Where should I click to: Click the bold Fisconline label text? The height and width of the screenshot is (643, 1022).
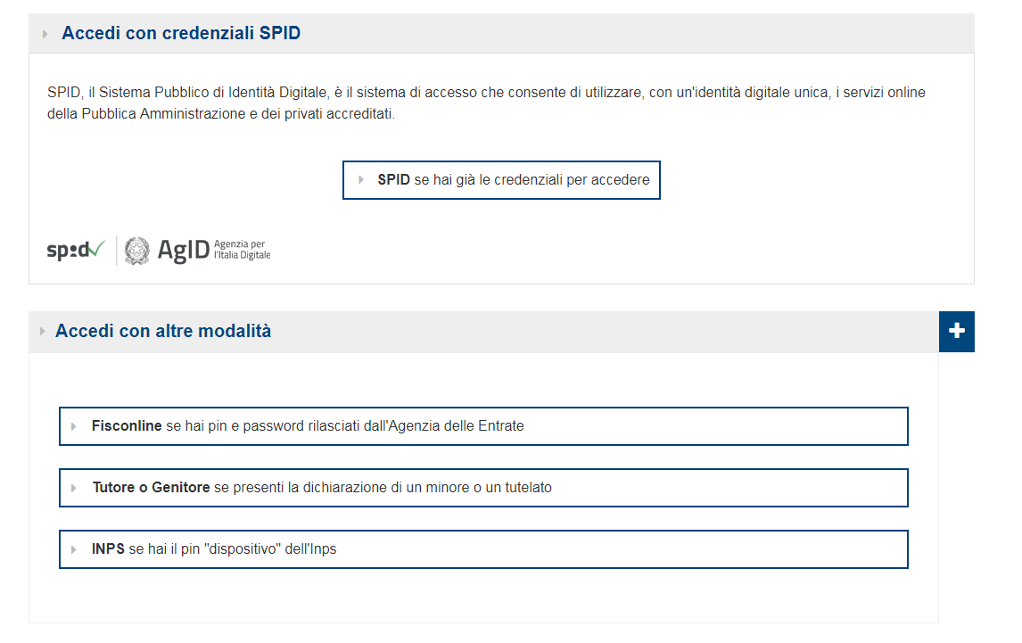pyautogui.click(x=127, y=425)
